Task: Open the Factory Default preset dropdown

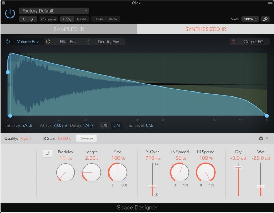Action: (54, 11)
